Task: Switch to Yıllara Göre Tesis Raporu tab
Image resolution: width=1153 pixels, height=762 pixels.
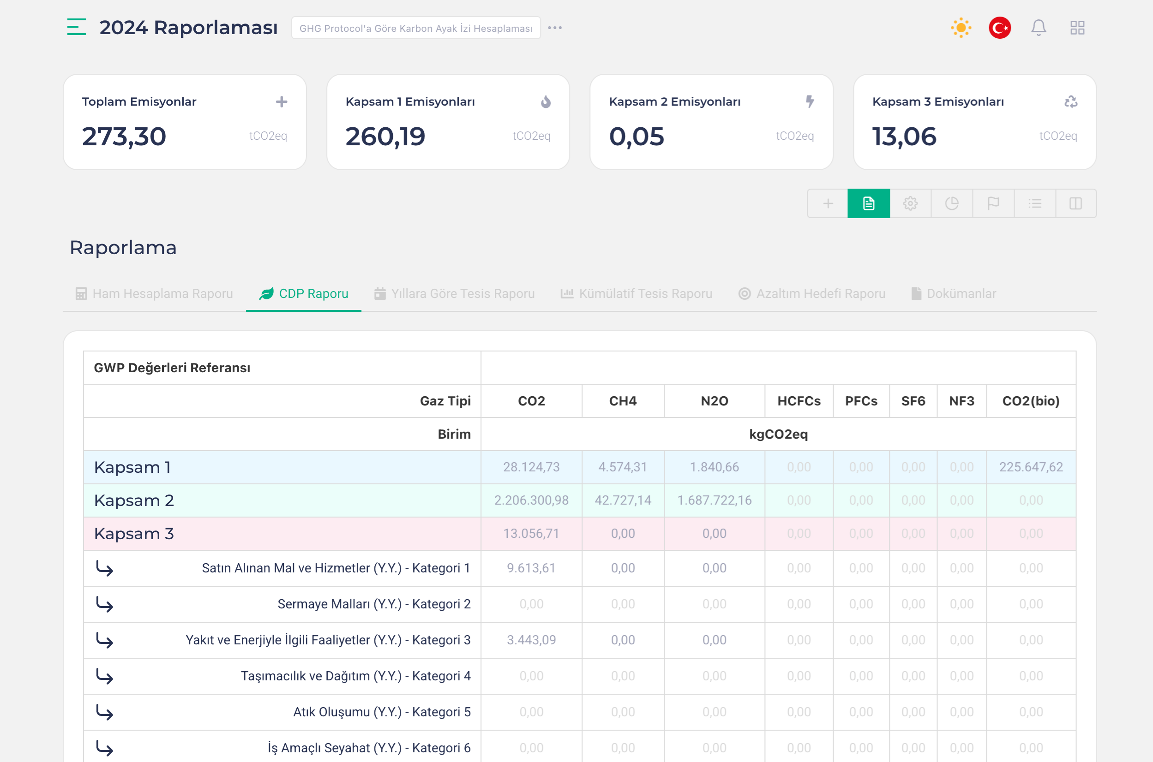Action: 454,293
